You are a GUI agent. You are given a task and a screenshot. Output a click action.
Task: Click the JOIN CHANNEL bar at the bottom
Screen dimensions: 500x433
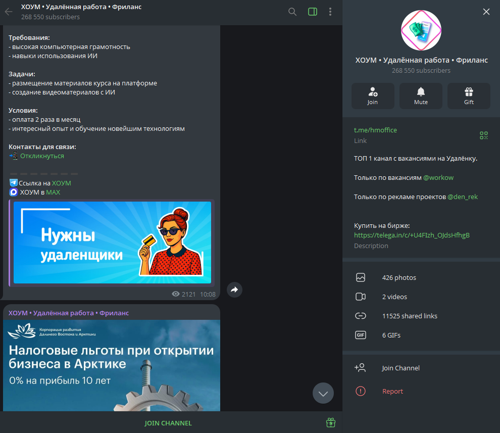click(168, 422)
